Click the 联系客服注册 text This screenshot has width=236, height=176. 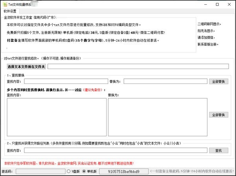(208, 44)
